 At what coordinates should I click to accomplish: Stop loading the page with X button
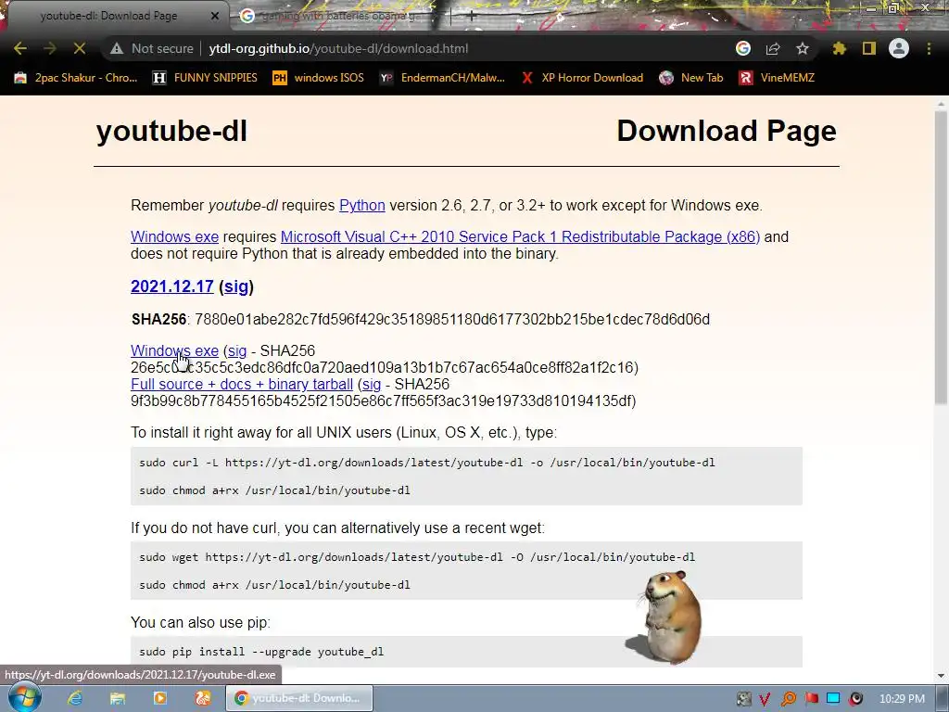coord(80,48)
